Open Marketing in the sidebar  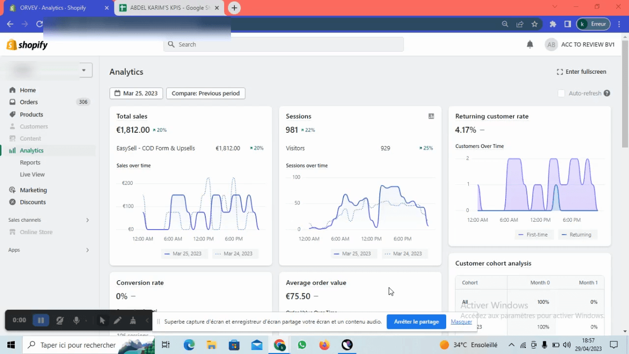(x=33, y=190)
